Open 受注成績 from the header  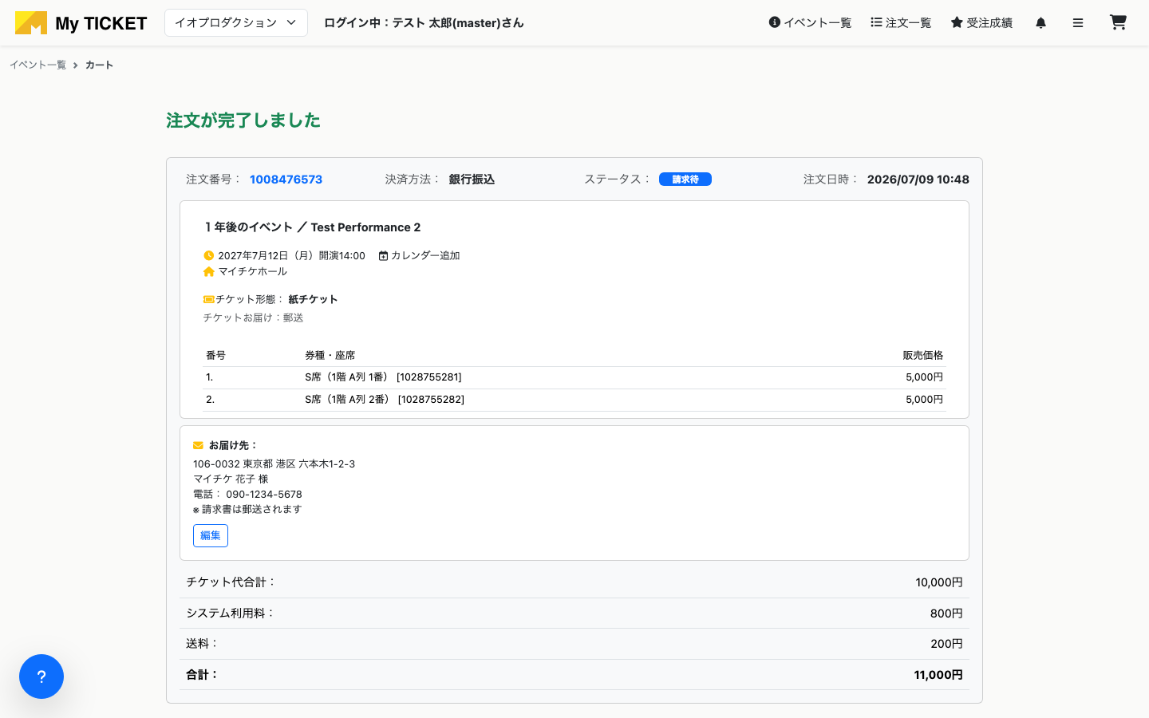pyautogui.click(x=981, y=23)
